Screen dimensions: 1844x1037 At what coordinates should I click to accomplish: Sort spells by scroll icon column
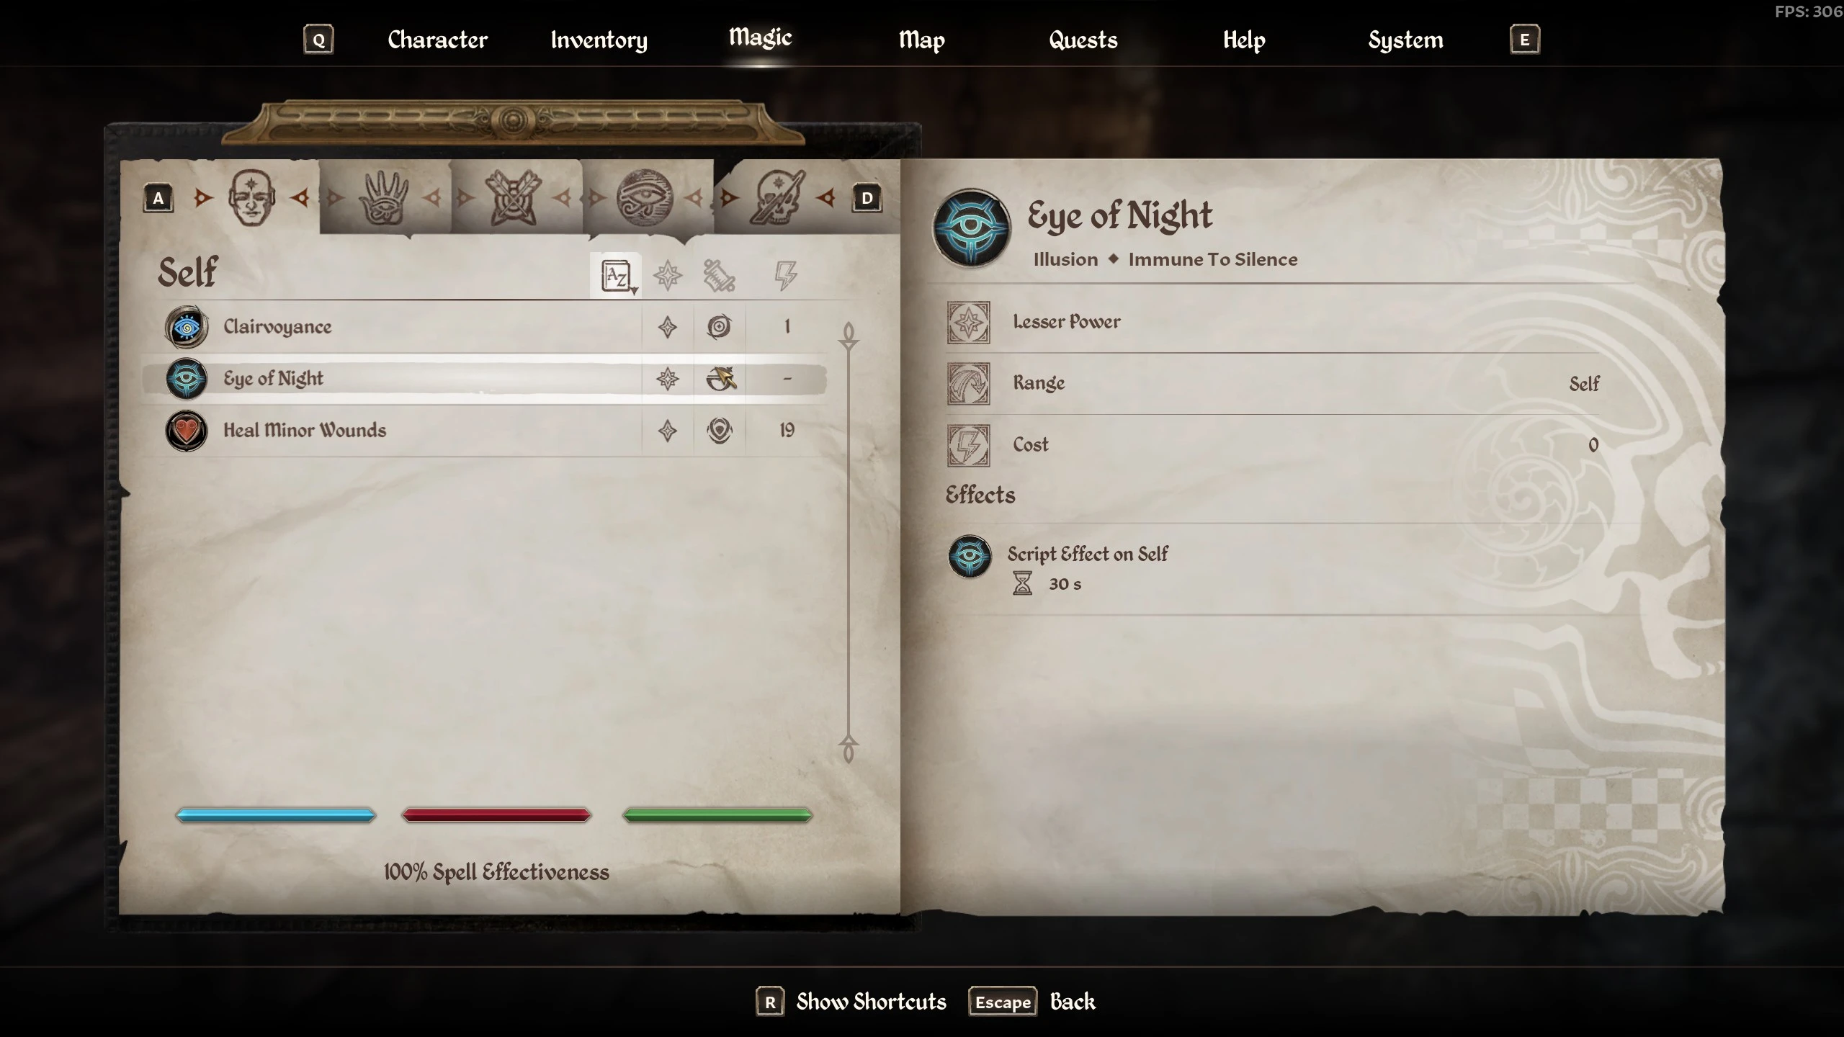coord(719,275)
